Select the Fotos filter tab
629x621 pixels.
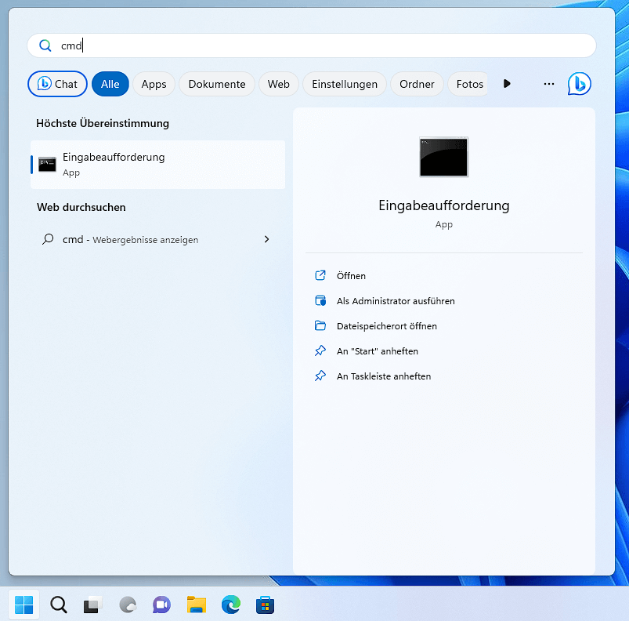click(468, 84)
